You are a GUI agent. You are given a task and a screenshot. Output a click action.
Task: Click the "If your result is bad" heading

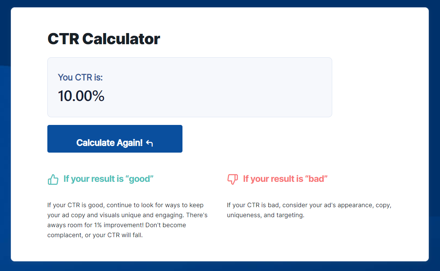click(285, 179)
